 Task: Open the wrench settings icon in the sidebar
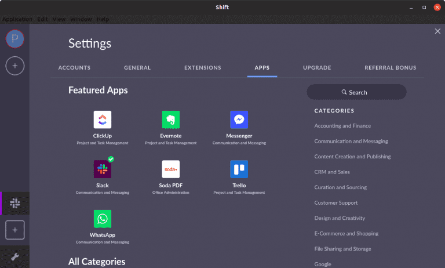click(14, 257)
